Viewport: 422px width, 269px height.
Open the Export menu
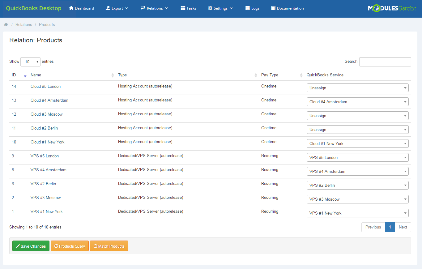[117, 8]
